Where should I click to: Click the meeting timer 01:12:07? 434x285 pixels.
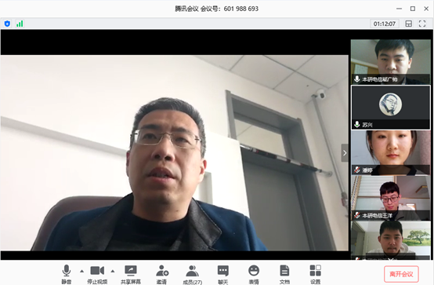tap(385, 24)
